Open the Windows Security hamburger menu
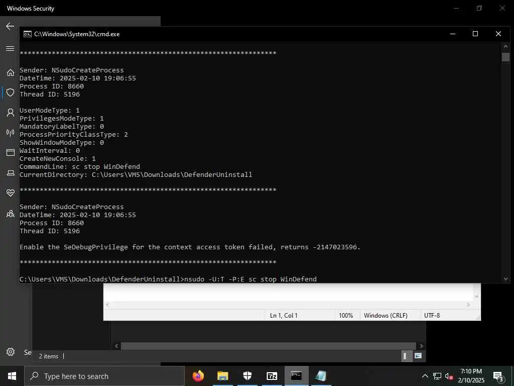The height and width of the screenshot is (386, 514). (10, 49)
